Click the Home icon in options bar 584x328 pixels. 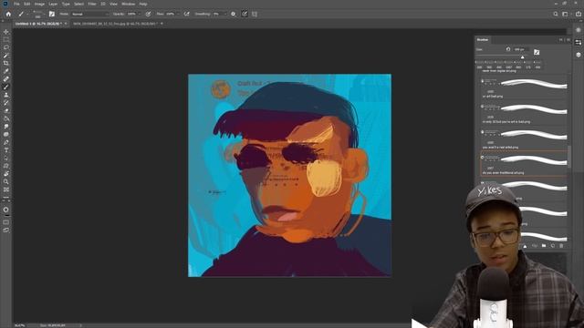(x=8, y=15)
